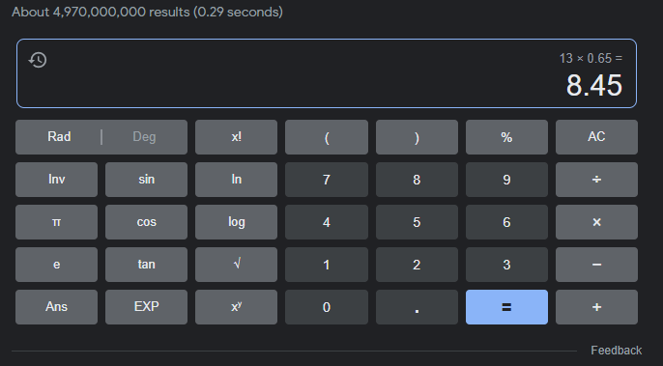663x366 pixels.
Task: Switch angle mode to Deg
Action: (x=144, y=137)
